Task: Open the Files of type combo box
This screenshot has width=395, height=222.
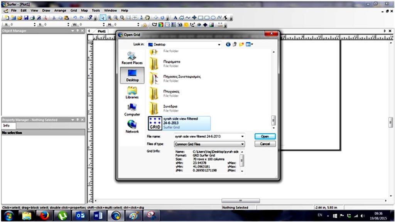Action: tap(209, 144)
